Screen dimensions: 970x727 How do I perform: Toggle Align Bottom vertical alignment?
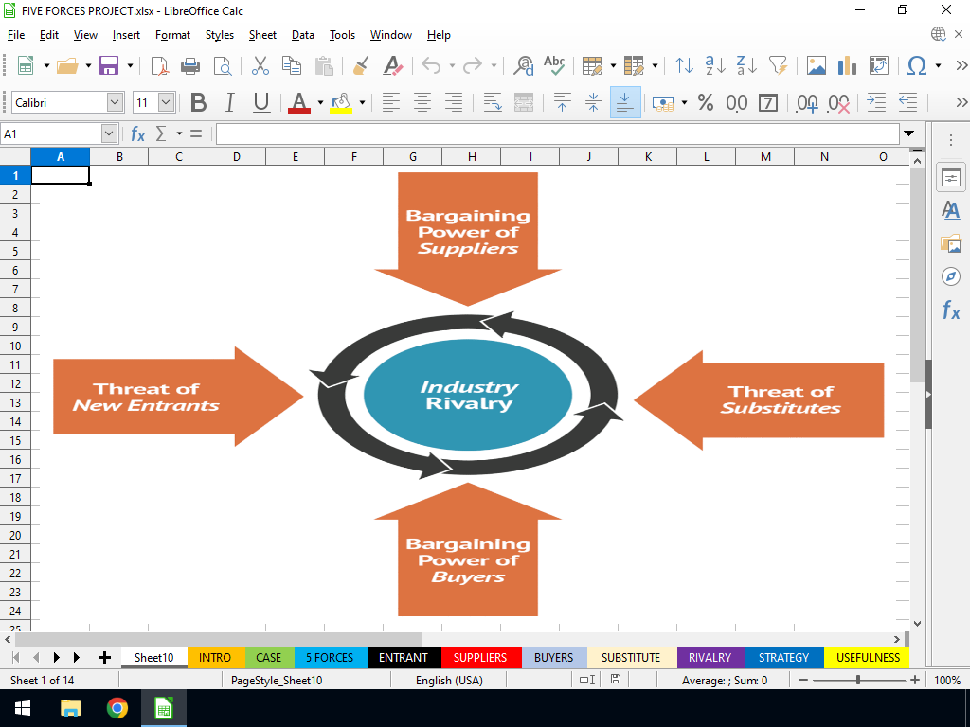625,102
